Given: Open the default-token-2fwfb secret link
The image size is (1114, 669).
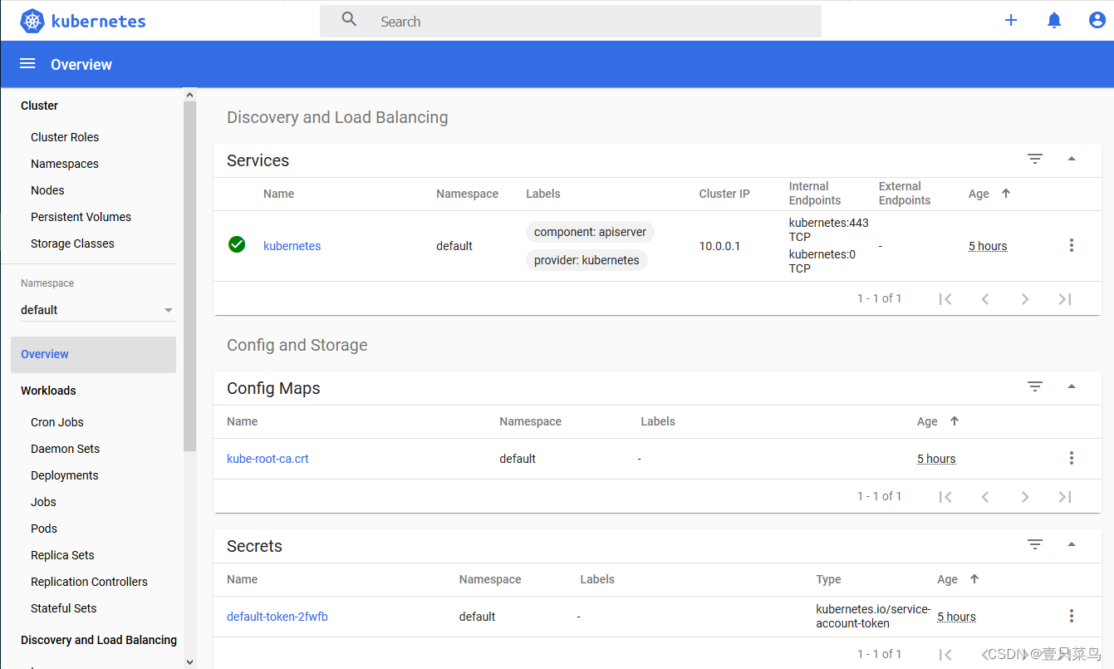Looking at the screenshot, I should (x=277, y=617).
